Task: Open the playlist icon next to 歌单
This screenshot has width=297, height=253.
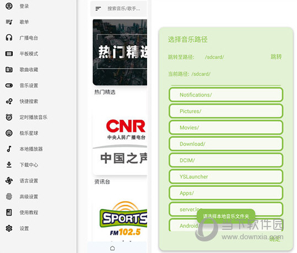Action: coord(9,22)
